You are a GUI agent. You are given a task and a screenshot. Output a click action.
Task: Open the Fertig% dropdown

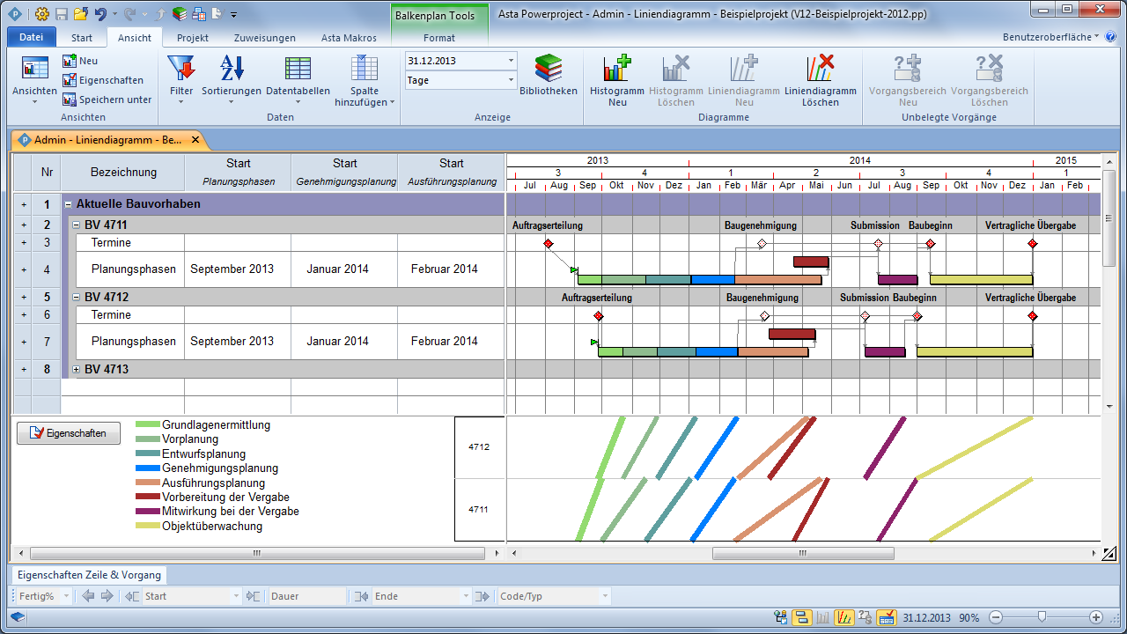(x=66, y=596)
